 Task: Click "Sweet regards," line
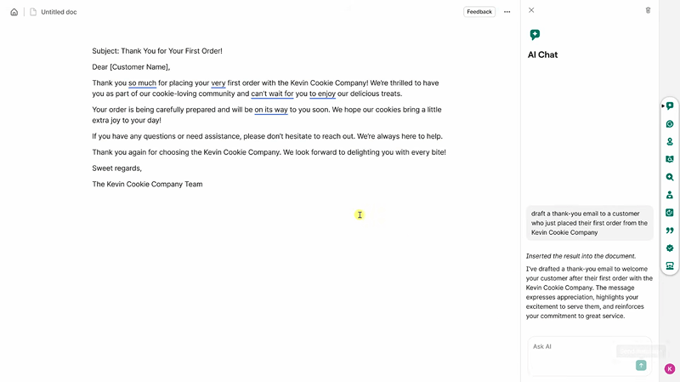click(x=116, y=168)
